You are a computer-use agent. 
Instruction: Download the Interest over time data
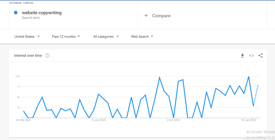click(243, 56)
